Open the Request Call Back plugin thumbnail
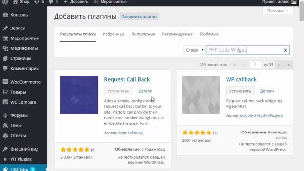 (x=79, y=95)
